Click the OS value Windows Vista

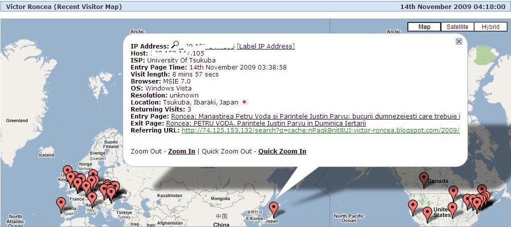(168, 88)
